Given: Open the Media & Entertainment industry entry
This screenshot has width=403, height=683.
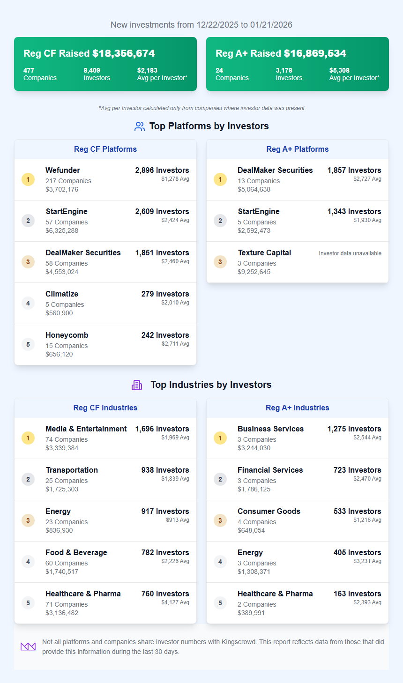Looking at the screenshot, I should coord(86,429).
